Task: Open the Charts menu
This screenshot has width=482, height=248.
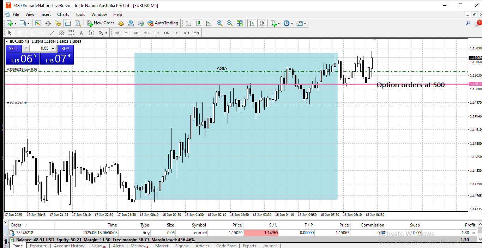Action: pyautogui.click(x=63, y=14)
